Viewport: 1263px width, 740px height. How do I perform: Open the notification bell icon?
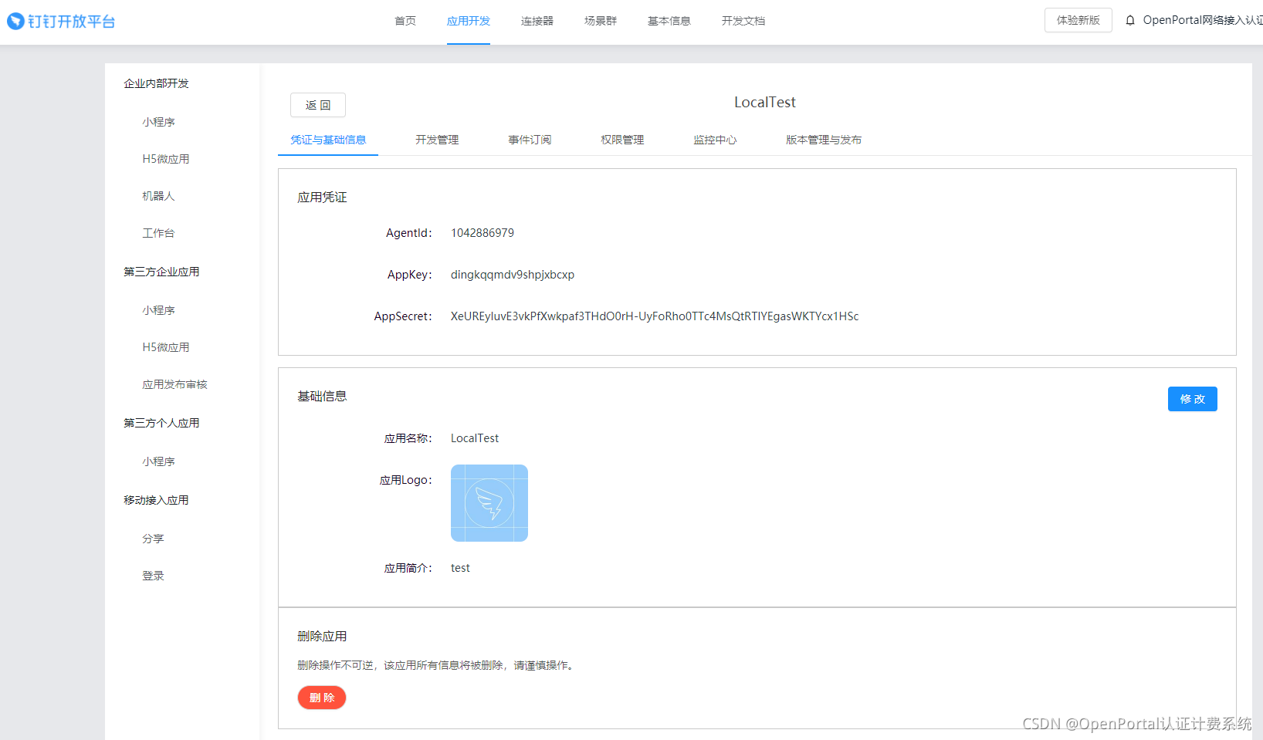tap(1130, 21)
